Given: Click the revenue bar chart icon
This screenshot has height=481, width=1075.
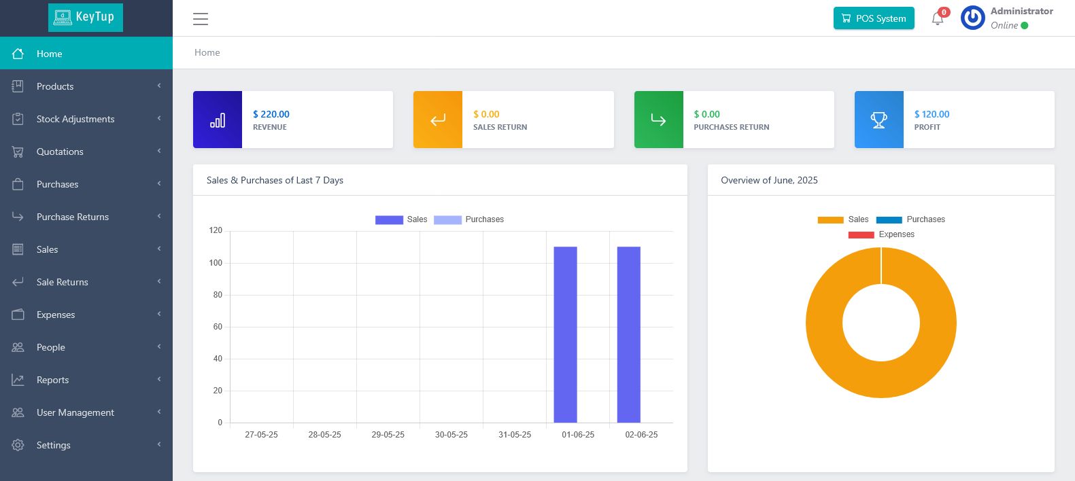Looking at the screenshot, I should [218, 120].
